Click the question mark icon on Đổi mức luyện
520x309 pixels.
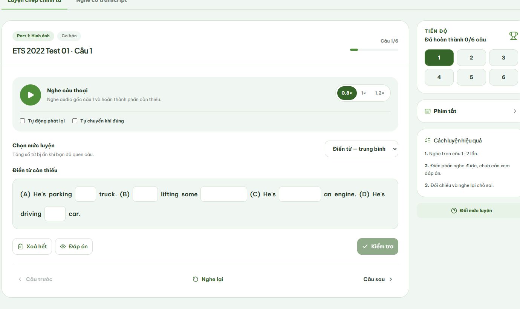[x=454, y=211]
